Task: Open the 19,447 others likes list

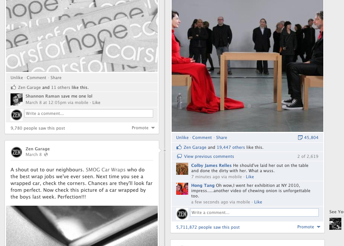Action: pyautogui.click(x=231, y=147)
